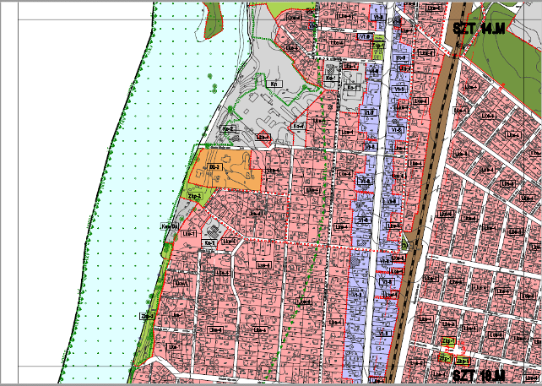Select the Lke-1 label beside Ko-1

click(x=187, y=234)
